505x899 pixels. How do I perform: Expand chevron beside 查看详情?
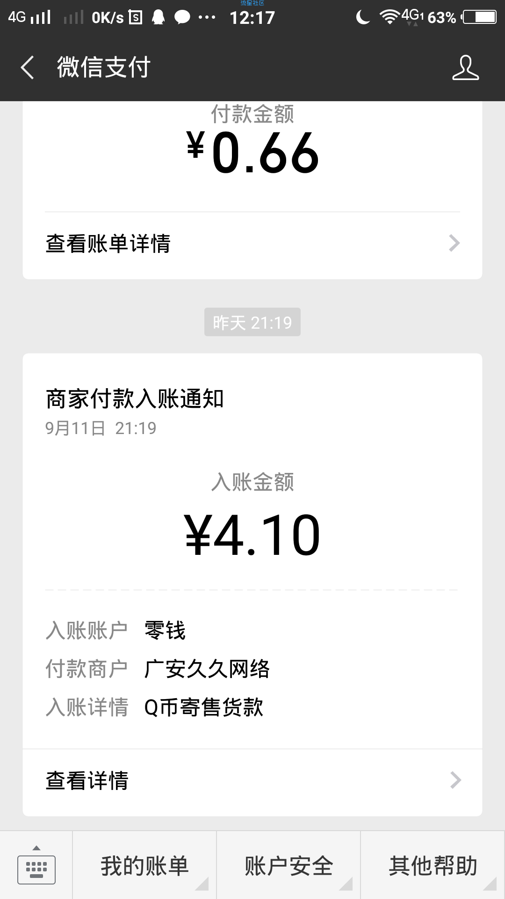pos(455,780)
